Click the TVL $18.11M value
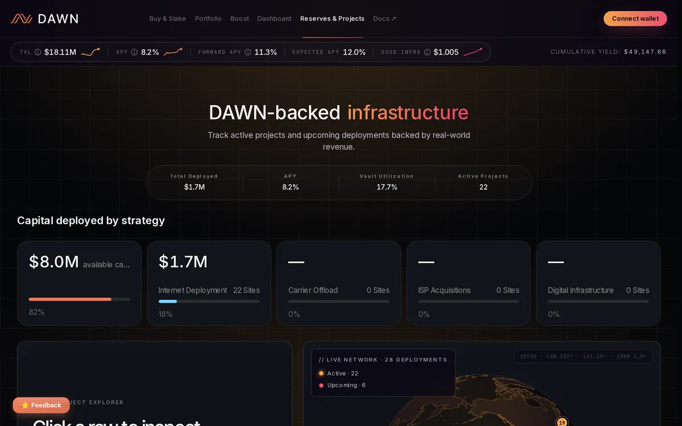682x426 pixels. point(60,52)
